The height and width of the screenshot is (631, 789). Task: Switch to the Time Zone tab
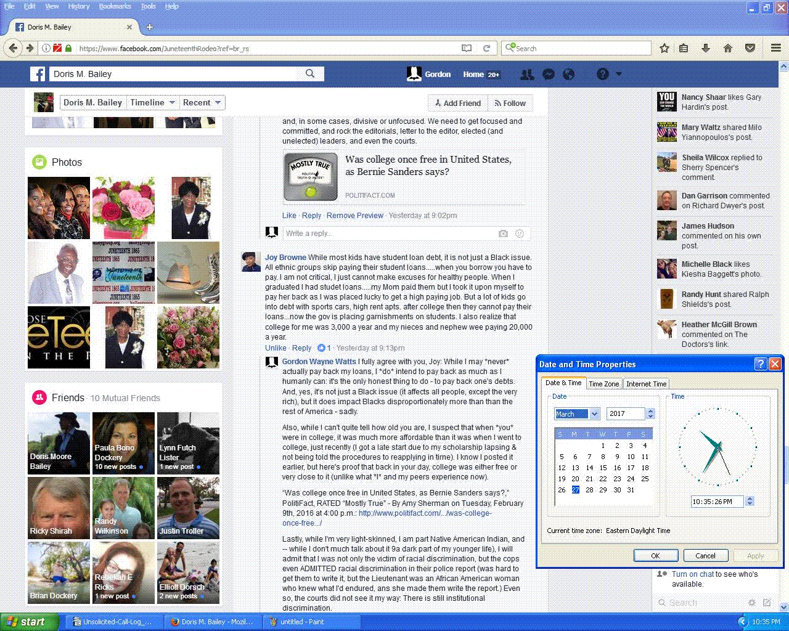(603, 384)
